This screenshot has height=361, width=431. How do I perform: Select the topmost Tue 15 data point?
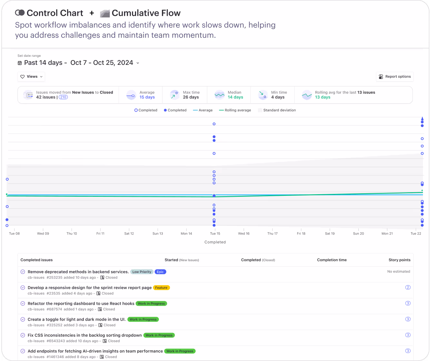(214, 124)
